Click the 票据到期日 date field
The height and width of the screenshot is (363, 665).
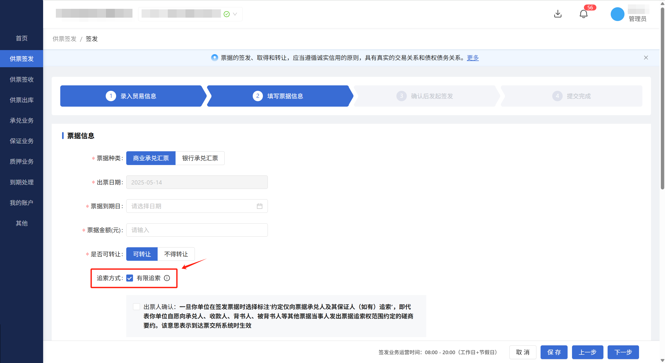[197, 206]
